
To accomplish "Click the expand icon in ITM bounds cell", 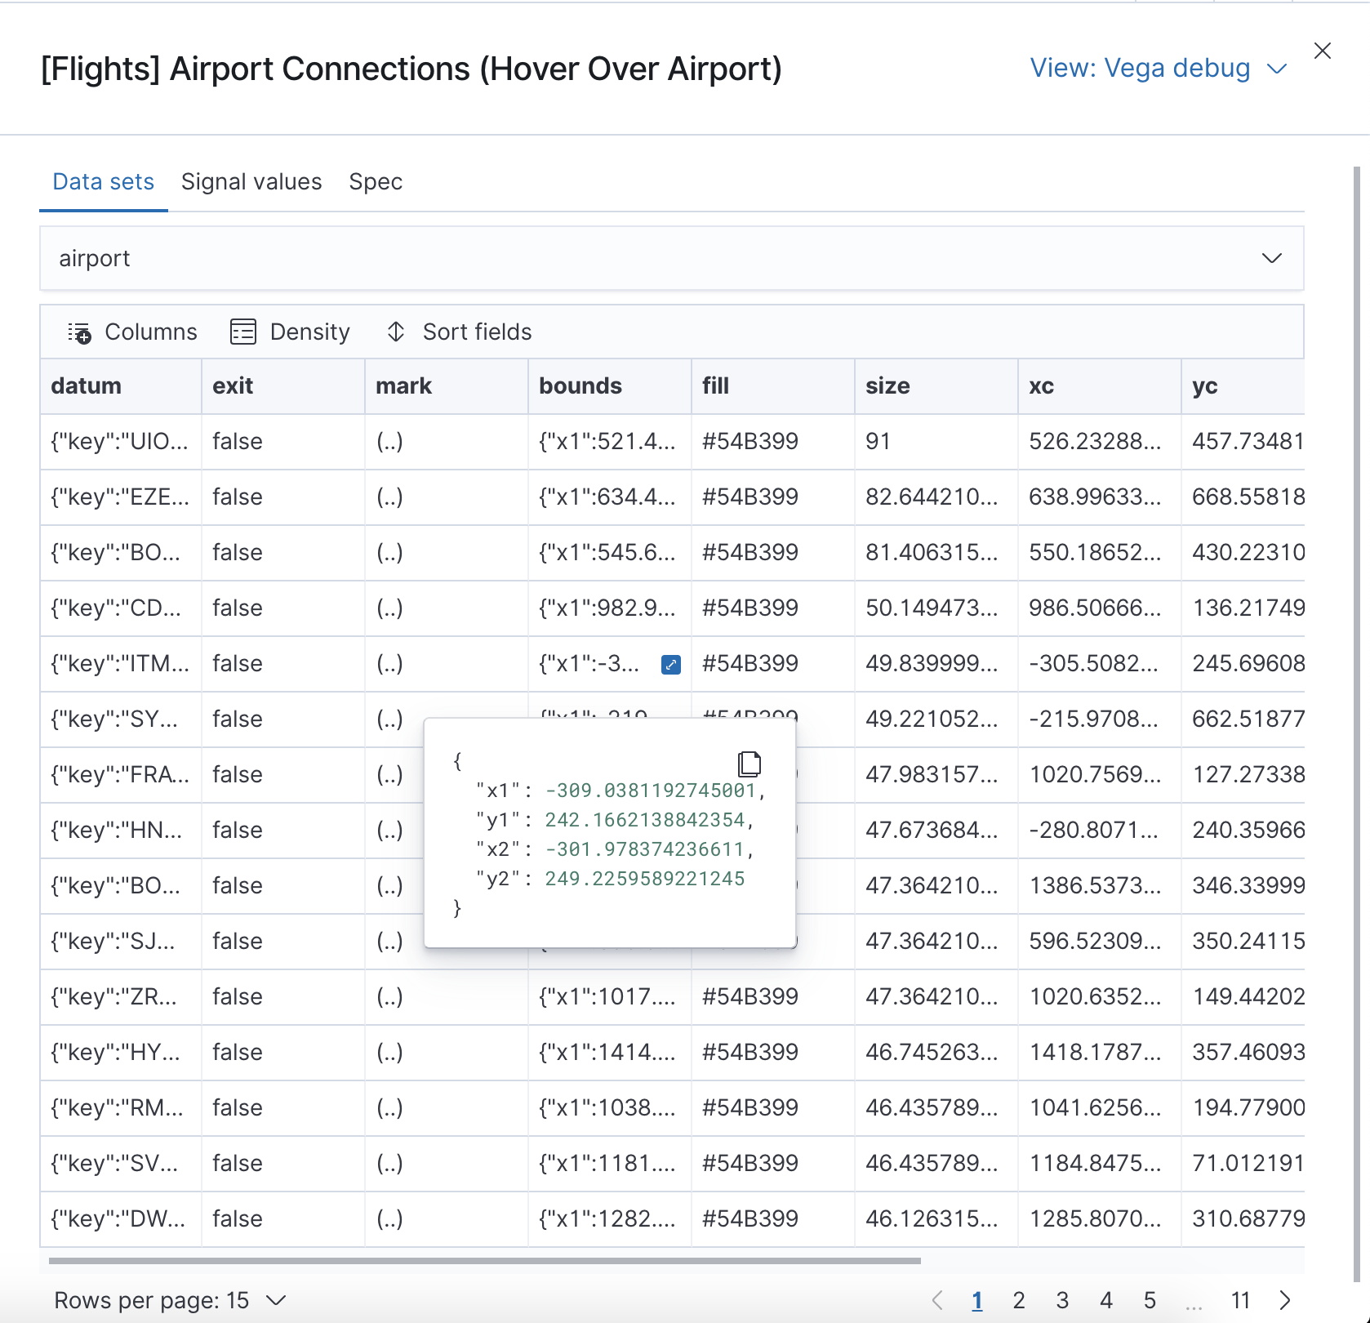I will tap(670, 665).
